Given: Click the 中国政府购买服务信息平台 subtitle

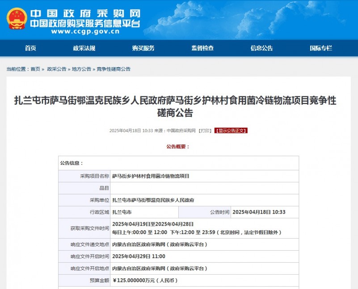Looking at the screenshot, I should coord(85,24).
